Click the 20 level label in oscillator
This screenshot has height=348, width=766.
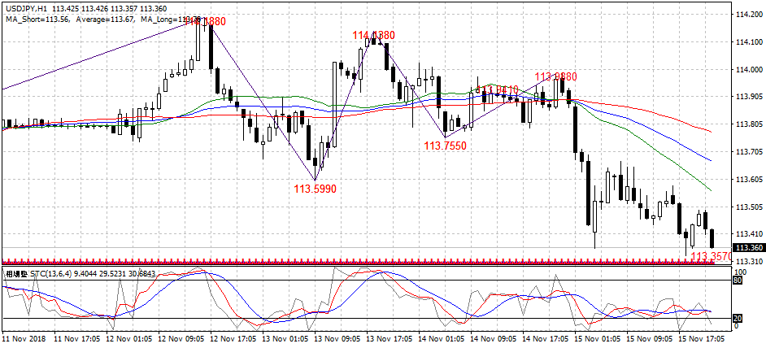(738, 318)
